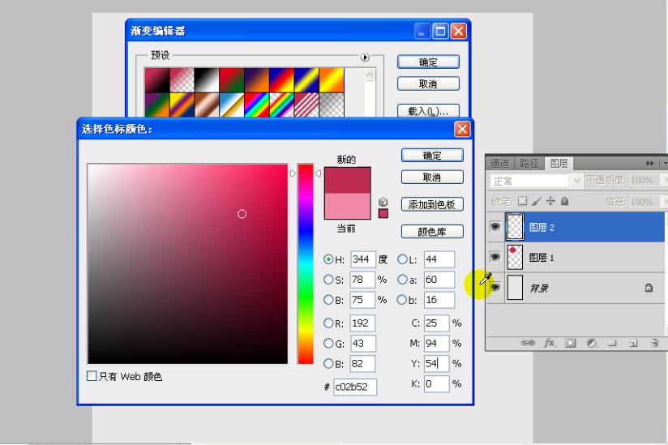This screenshot has width=668, height=445.
Task: Select the B brightness radio button
Action: point(328,300)
